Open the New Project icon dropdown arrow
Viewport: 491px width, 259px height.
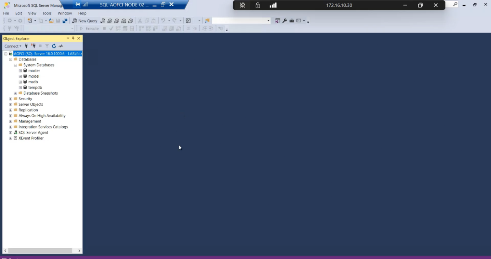(x=35, y=21)
